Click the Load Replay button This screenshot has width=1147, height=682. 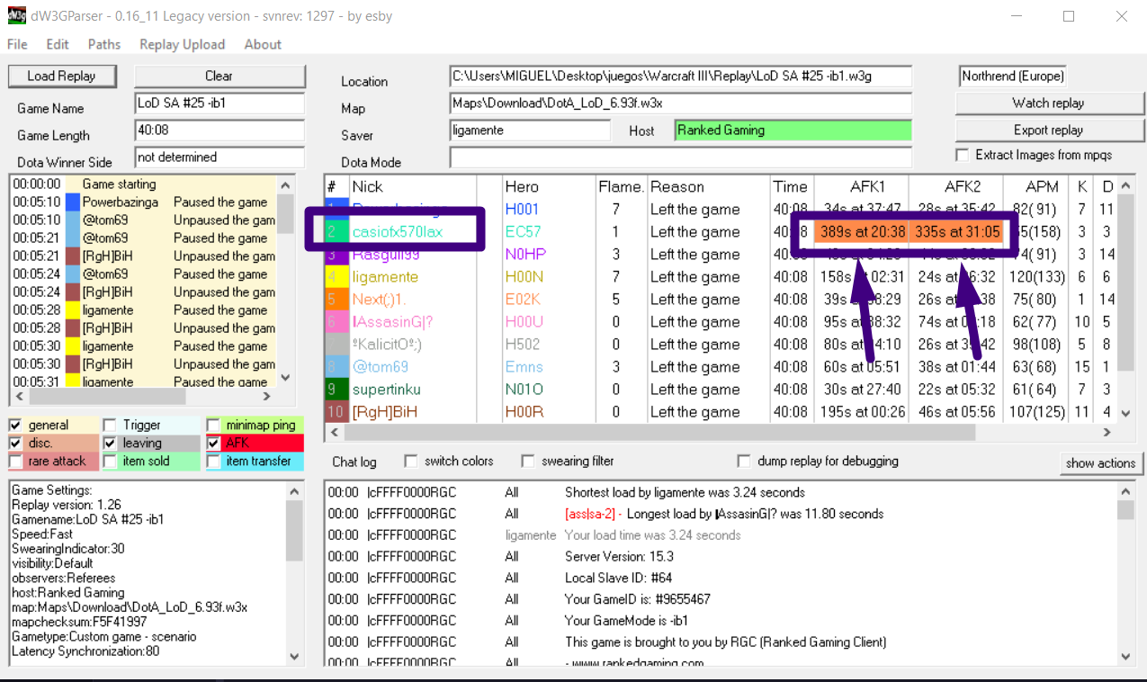[63, 76]
